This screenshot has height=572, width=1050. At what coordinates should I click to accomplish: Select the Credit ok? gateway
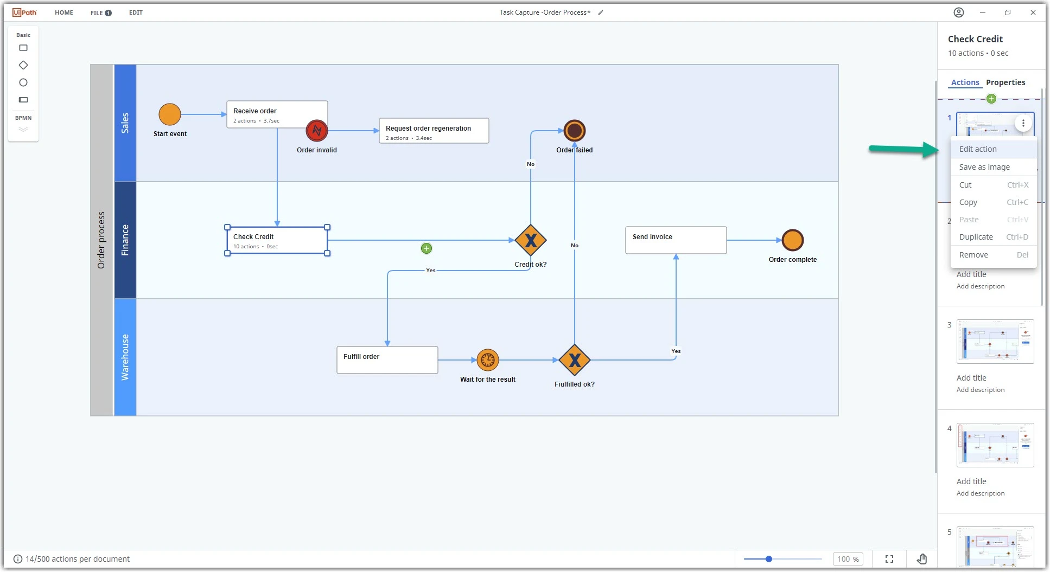point(531,240)
